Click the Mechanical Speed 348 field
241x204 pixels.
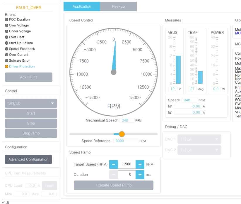pyautogui.click(x=127, y=120)
